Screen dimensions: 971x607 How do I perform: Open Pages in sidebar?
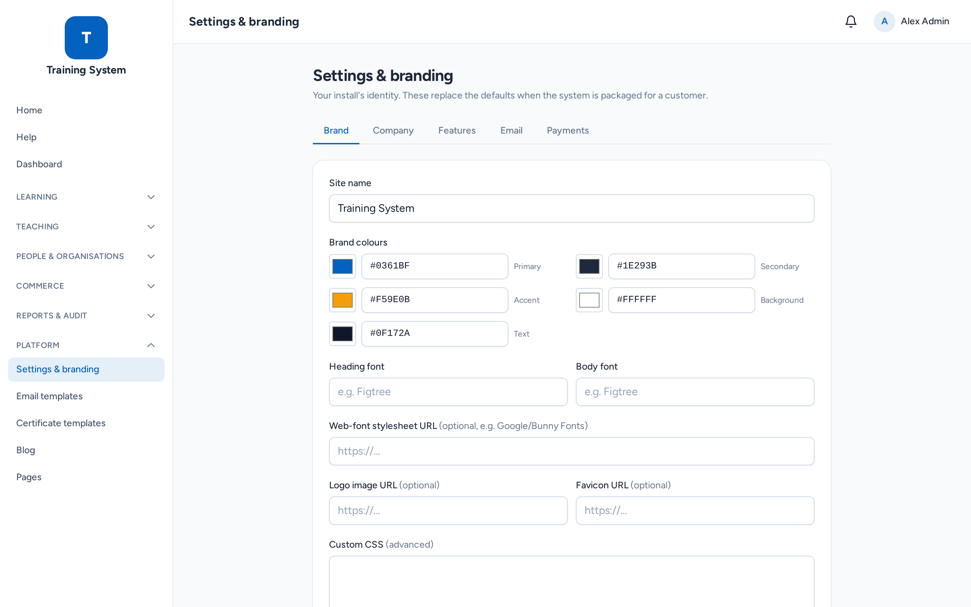click(x=86, y=477)
